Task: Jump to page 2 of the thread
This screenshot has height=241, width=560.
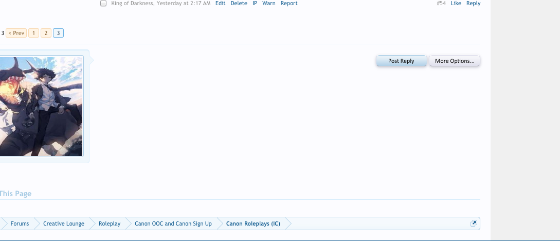Action: [46, 33]
